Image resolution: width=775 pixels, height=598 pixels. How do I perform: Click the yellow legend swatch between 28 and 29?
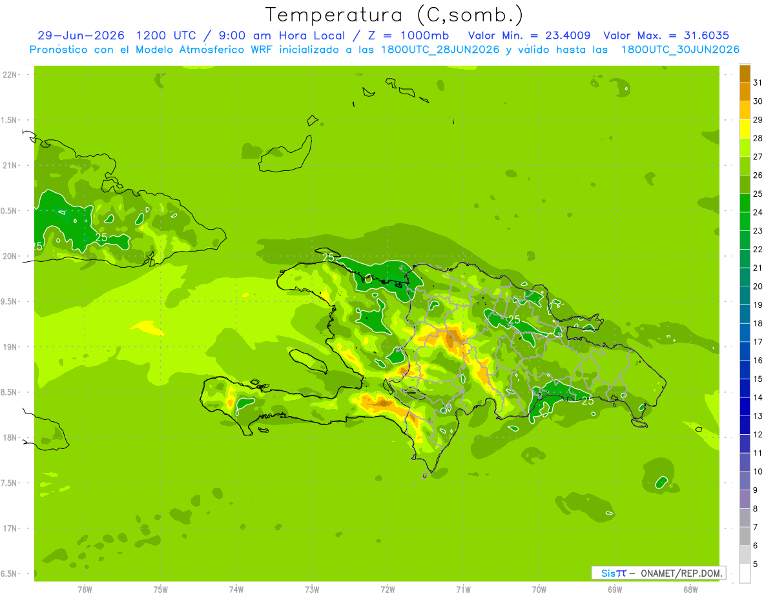(745, 129)
